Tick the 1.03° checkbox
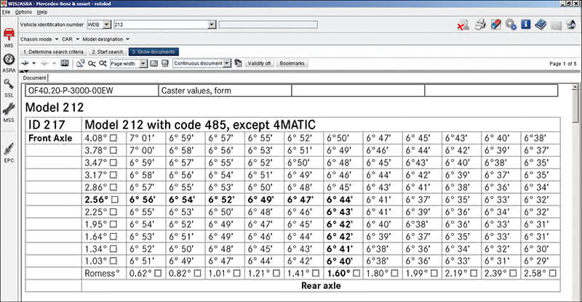The height and width of the screenshot is (302, 582). coord(113,261)
